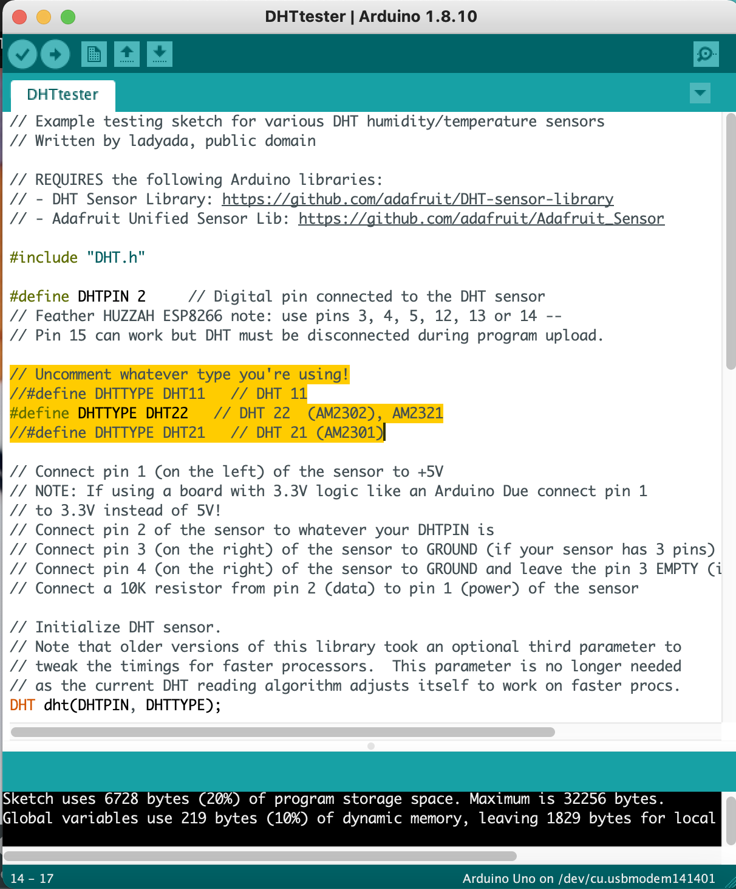The width and height of the screenshot is (736, 889).
Task: Click 'Arduino Uno on /dev/cu.usbmodem141401' status text
Action: click(x=589, y=879)
